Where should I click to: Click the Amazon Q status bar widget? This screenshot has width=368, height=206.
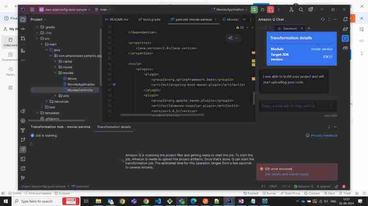[x=304, y=187]
